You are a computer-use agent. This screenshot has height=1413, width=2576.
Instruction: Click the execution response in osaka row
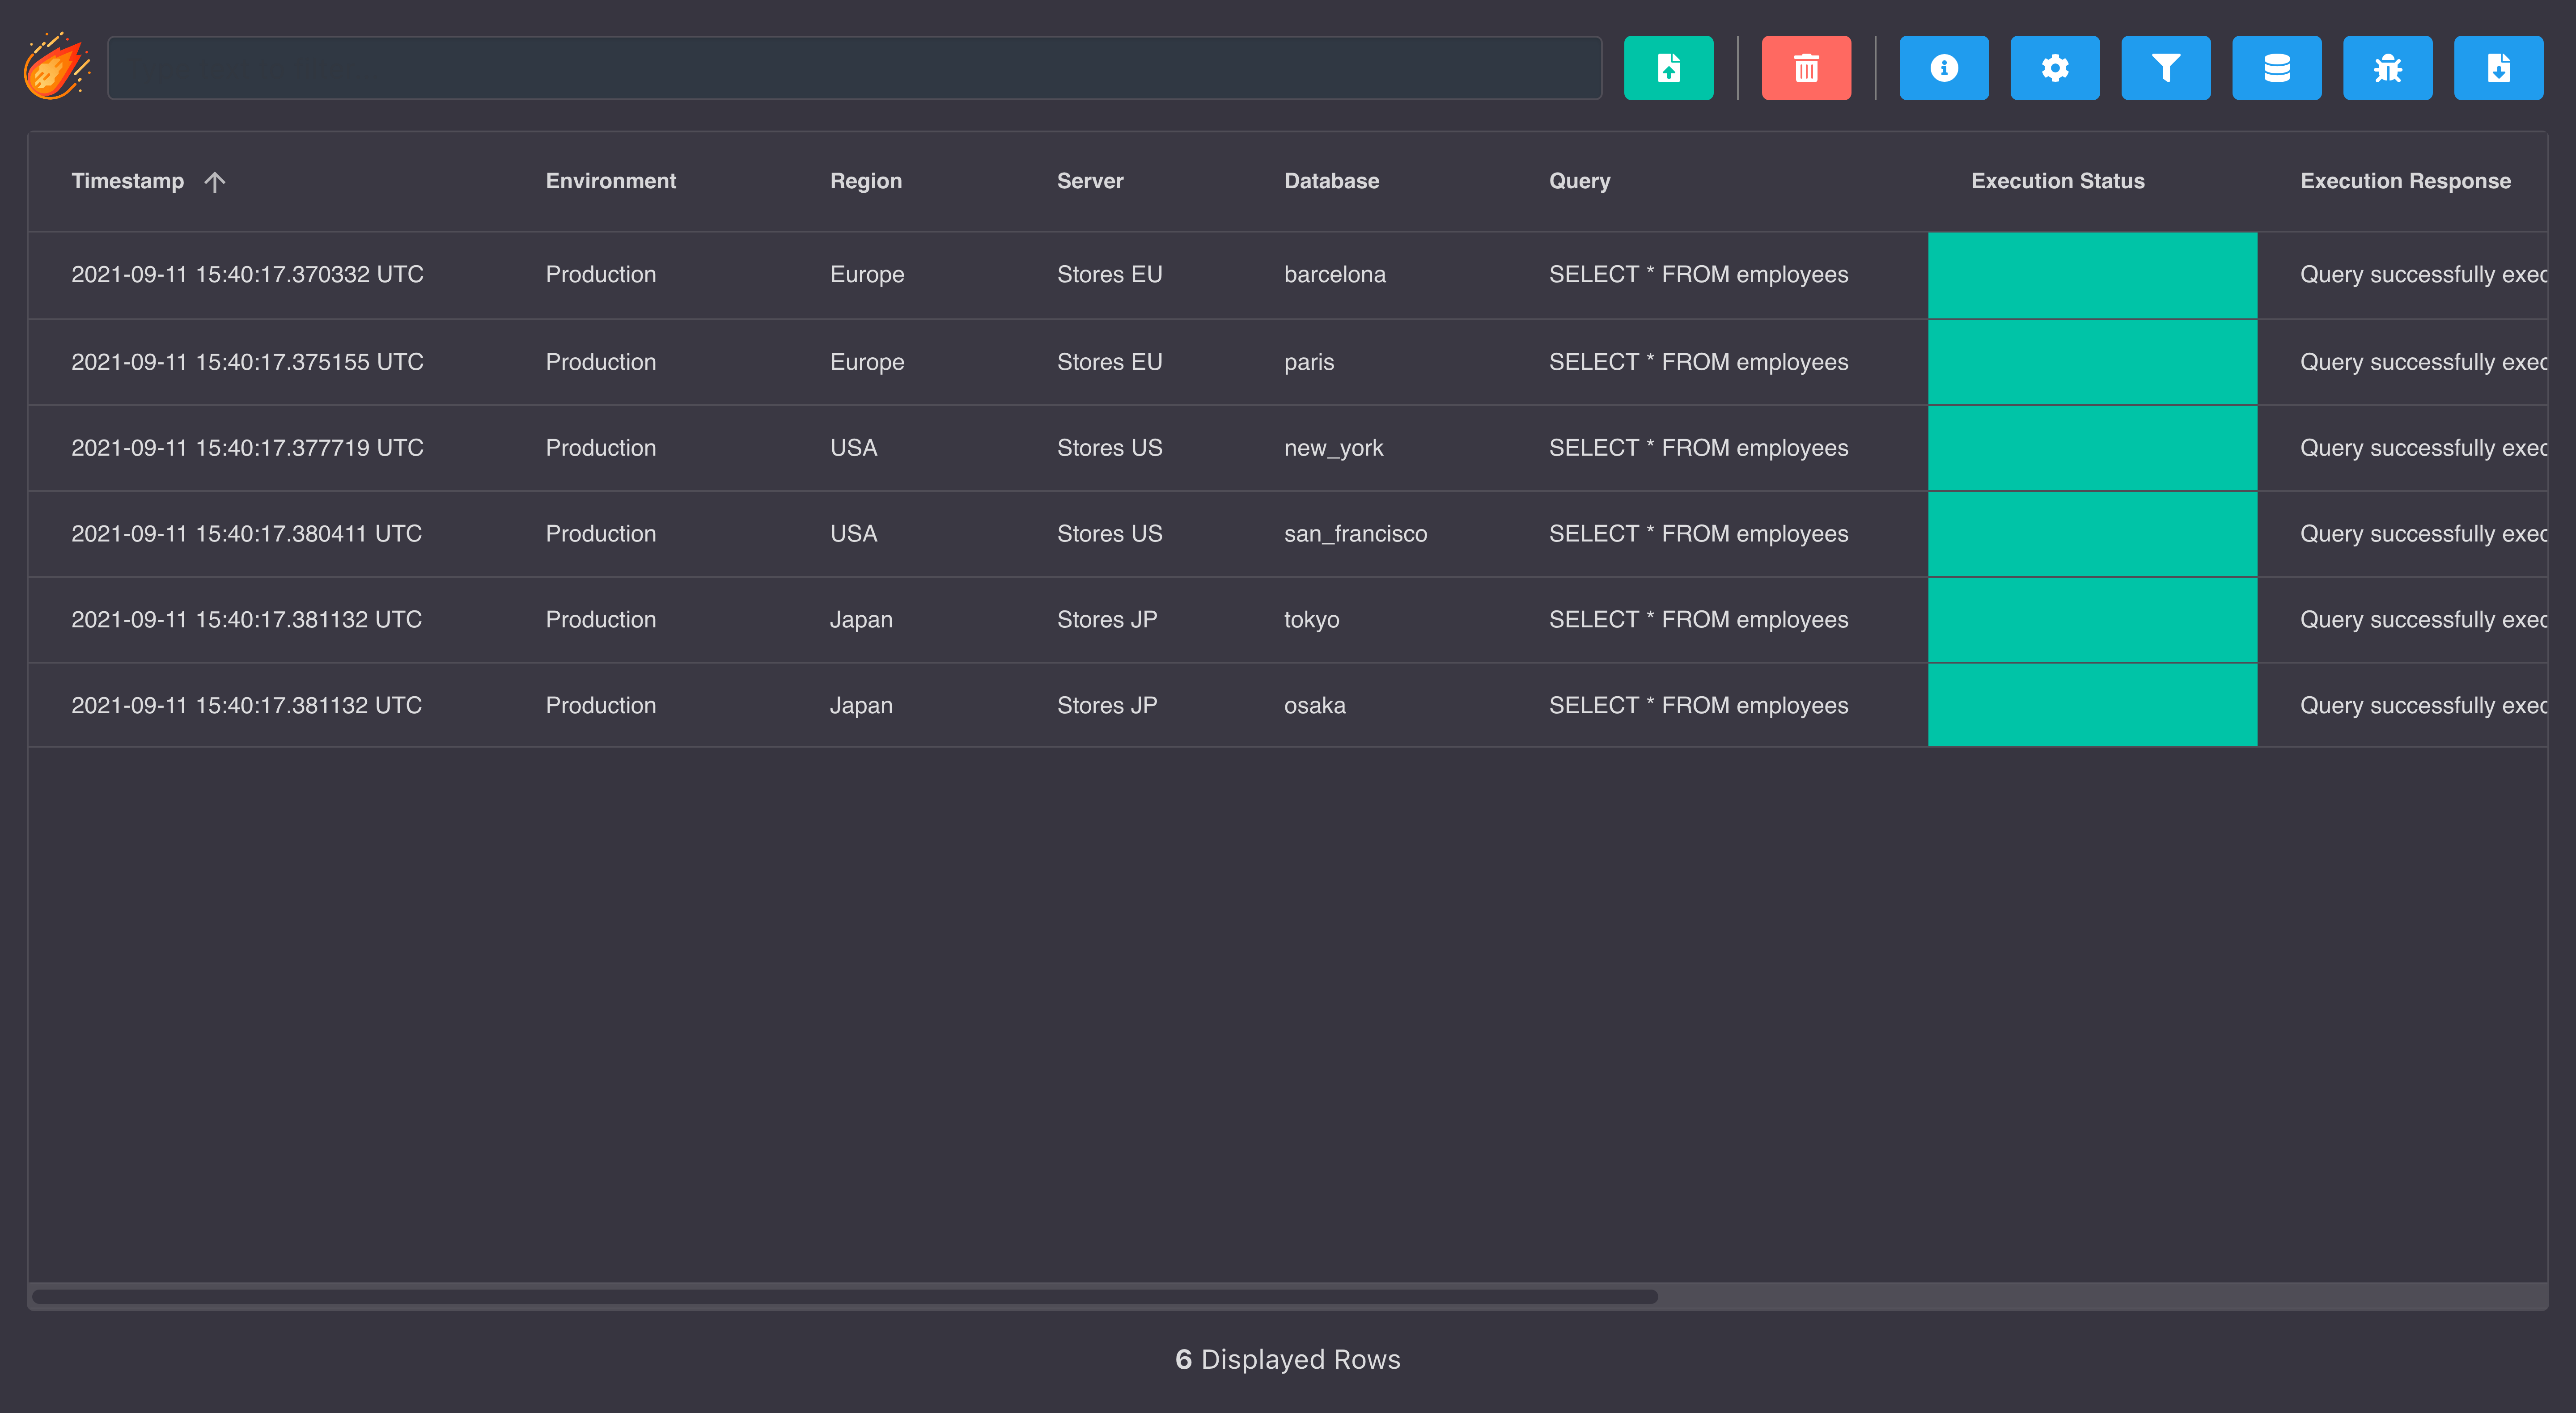tap(2423, 706)
